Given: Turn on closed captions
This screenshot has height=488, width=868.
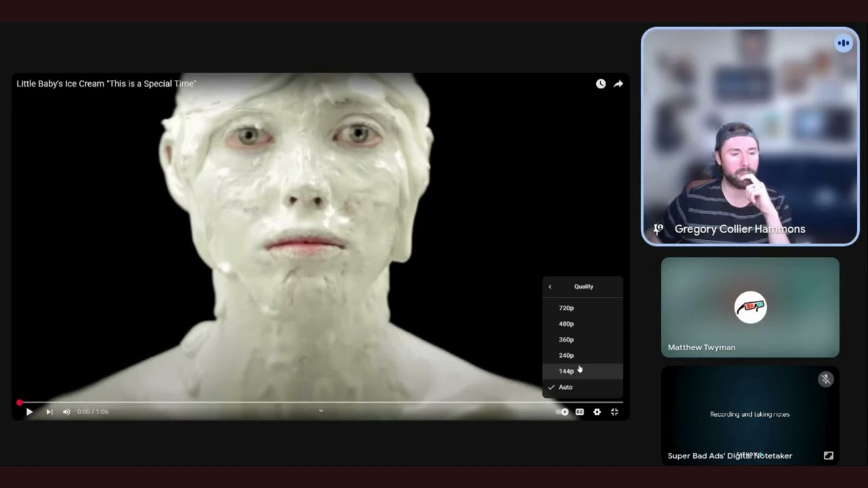Looking at the screenshot, I should pos(580,411).
